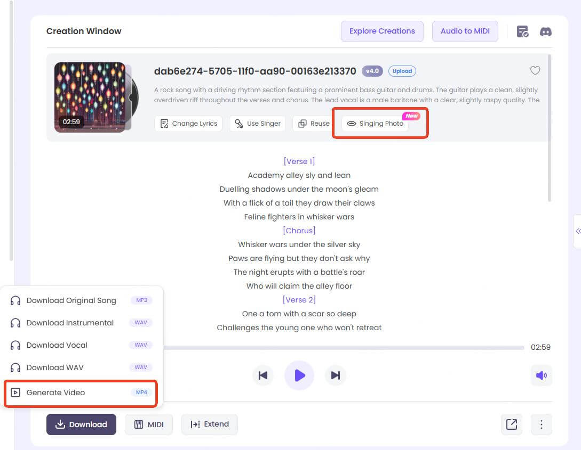The image size is (581, 450).
Task: Open the Audio to MIDI converter
Action: [x=465, y=31]
